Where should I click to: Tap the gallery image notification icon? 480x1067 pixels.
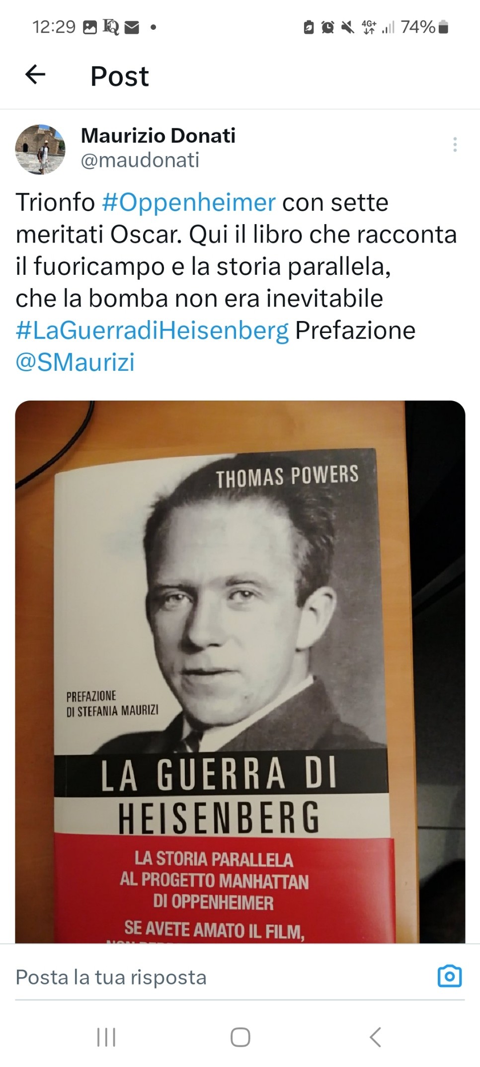click(x=90, y=27)
